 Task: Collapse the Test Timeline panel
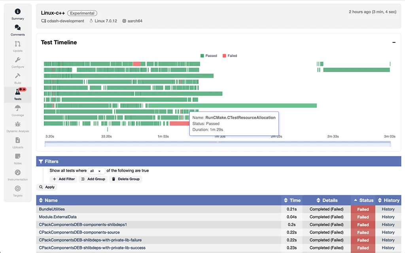394,42
